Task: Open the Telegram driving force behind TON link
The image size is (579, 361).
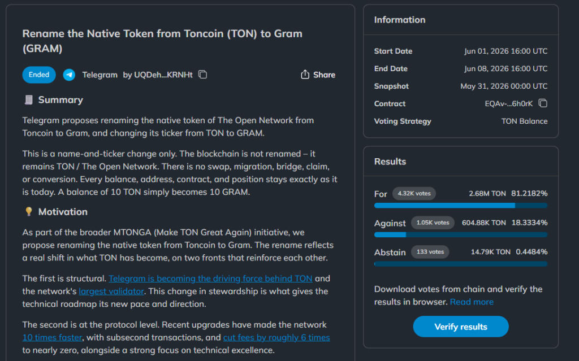Action: (x=210, y=279)
